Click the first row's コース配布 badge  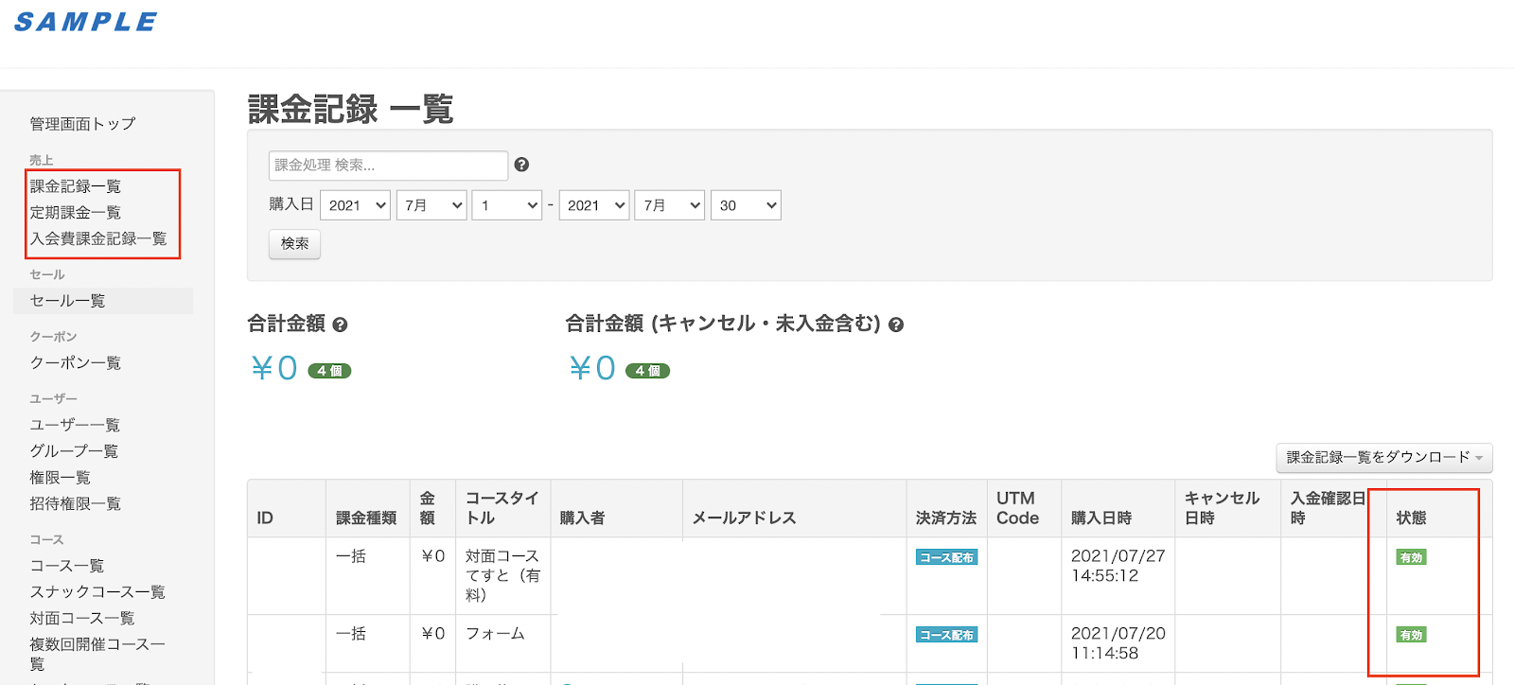tap(946, 557)
